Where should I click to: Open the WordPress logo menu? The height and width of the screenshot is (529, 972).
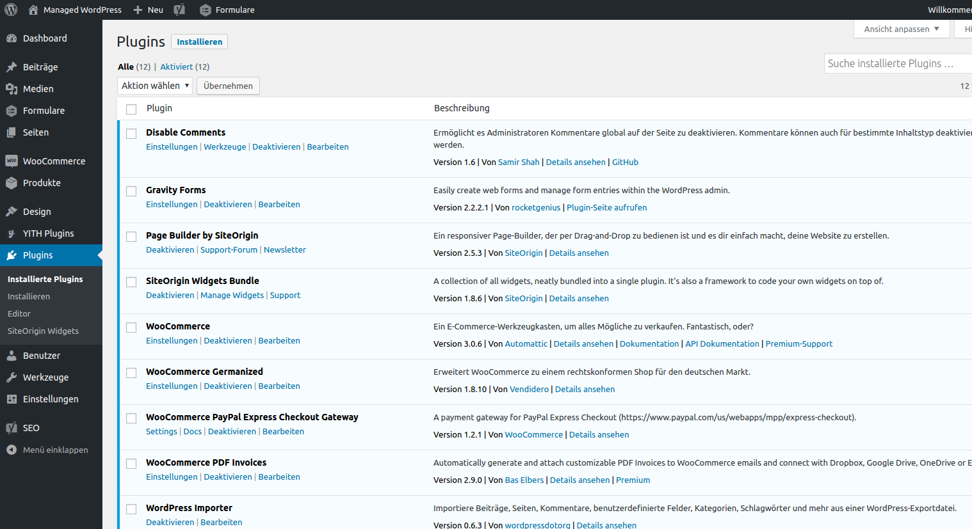11,10
